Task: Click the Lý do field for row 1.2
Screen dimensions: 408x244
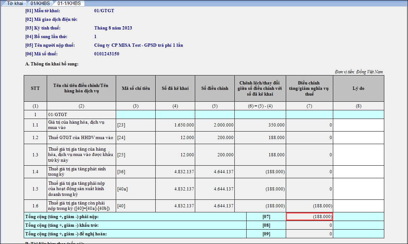Action: (358, 138)
